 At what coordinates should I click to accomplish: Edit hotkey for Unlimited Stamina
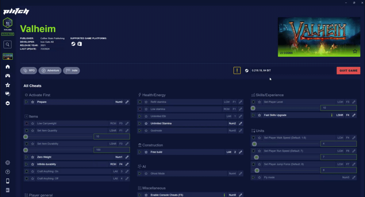241,123
